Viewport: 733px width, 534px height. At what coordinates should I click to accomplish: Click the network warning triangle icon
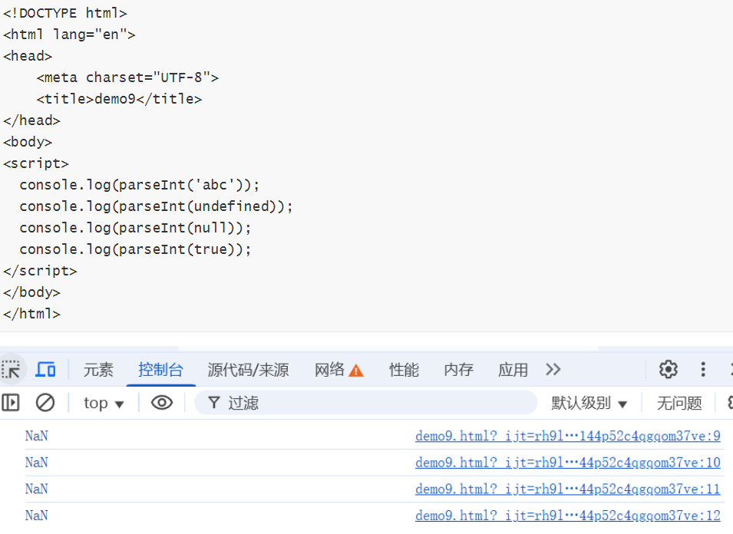356,371
